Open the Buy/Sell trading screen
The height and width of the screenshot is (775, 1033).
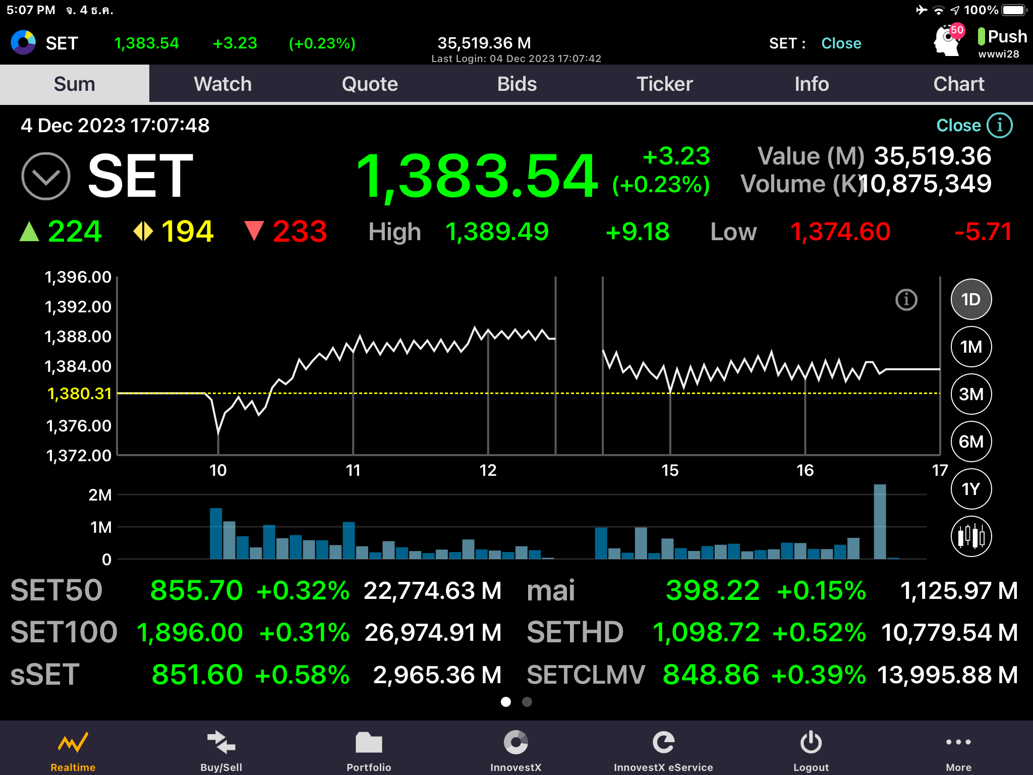pyautogui.click(x=221, y=743)
